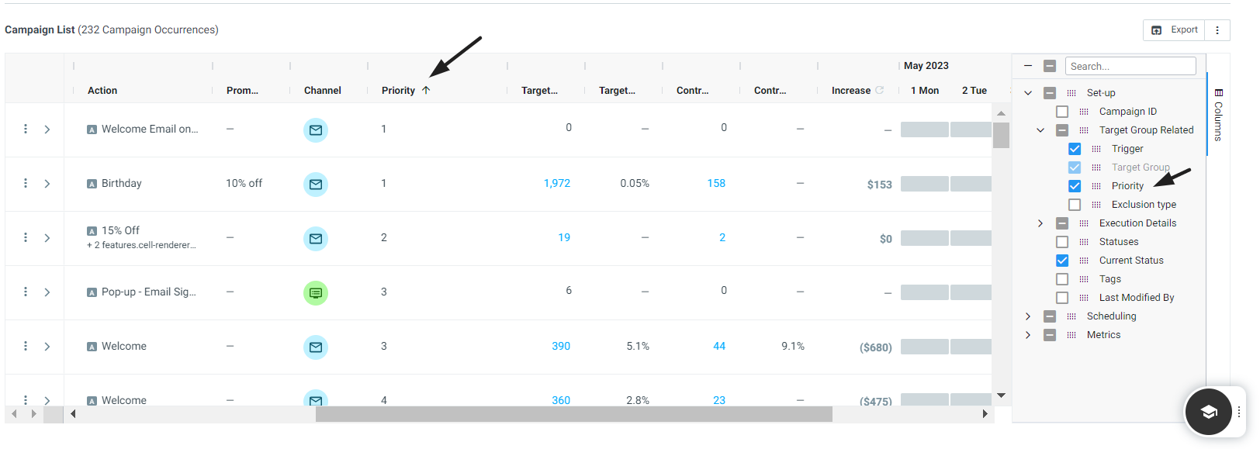Open kebab menu beside graduation-cap button

[1240, 412]
